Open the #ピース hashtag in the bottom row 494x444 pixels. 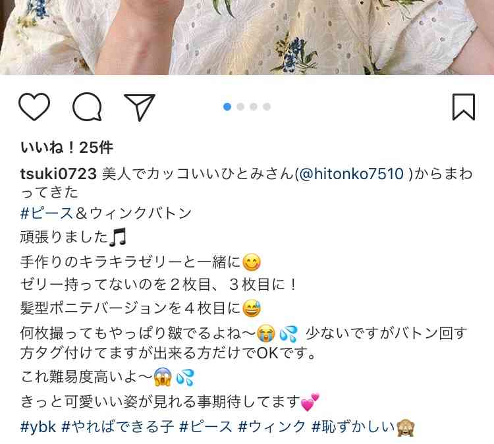[x=206, y=428]
